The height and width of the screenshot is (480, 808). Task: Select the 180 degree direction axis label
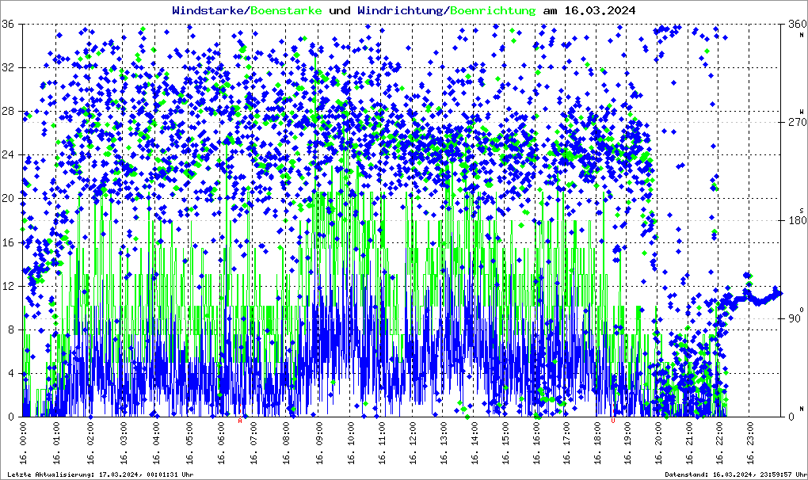tap(797, 220)
